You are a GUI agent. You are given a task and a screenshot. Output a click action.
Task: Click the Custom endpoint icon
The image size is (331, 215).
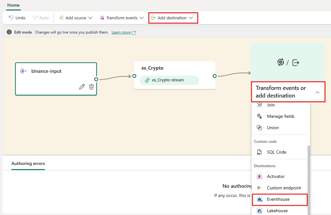pos(259,188)
